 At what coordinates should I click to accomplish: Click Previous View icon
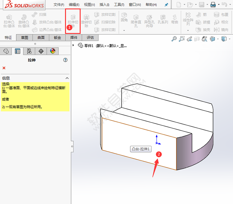tap(189, 39)
